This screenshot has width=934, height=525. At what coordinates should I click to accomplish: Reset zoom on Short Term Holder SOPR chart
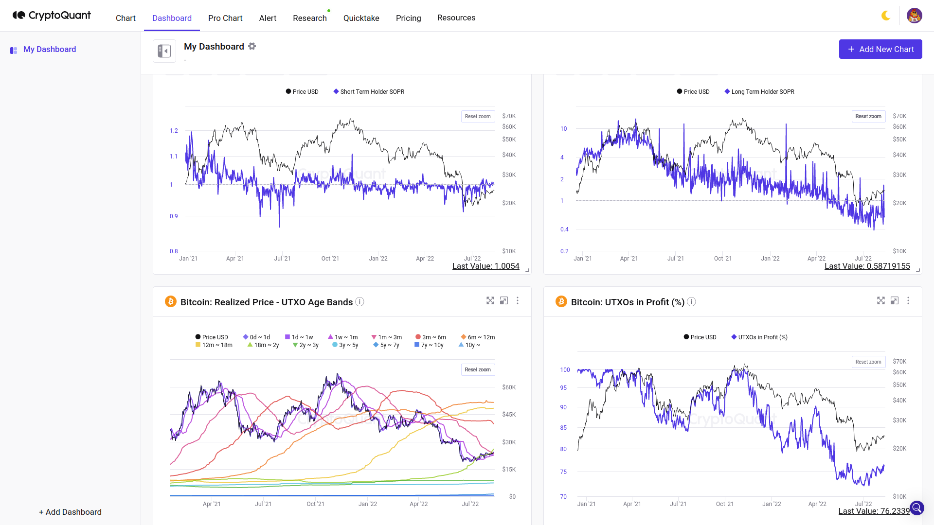click(478, 117)
